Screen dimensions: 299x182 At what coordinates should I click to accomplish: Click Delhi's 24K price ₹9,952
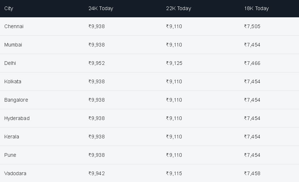pos(96,63)
